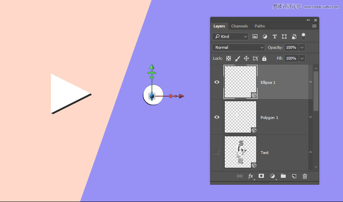343x202 pixels.
Task: Open layer style fx menu
Action: point(251,176)
